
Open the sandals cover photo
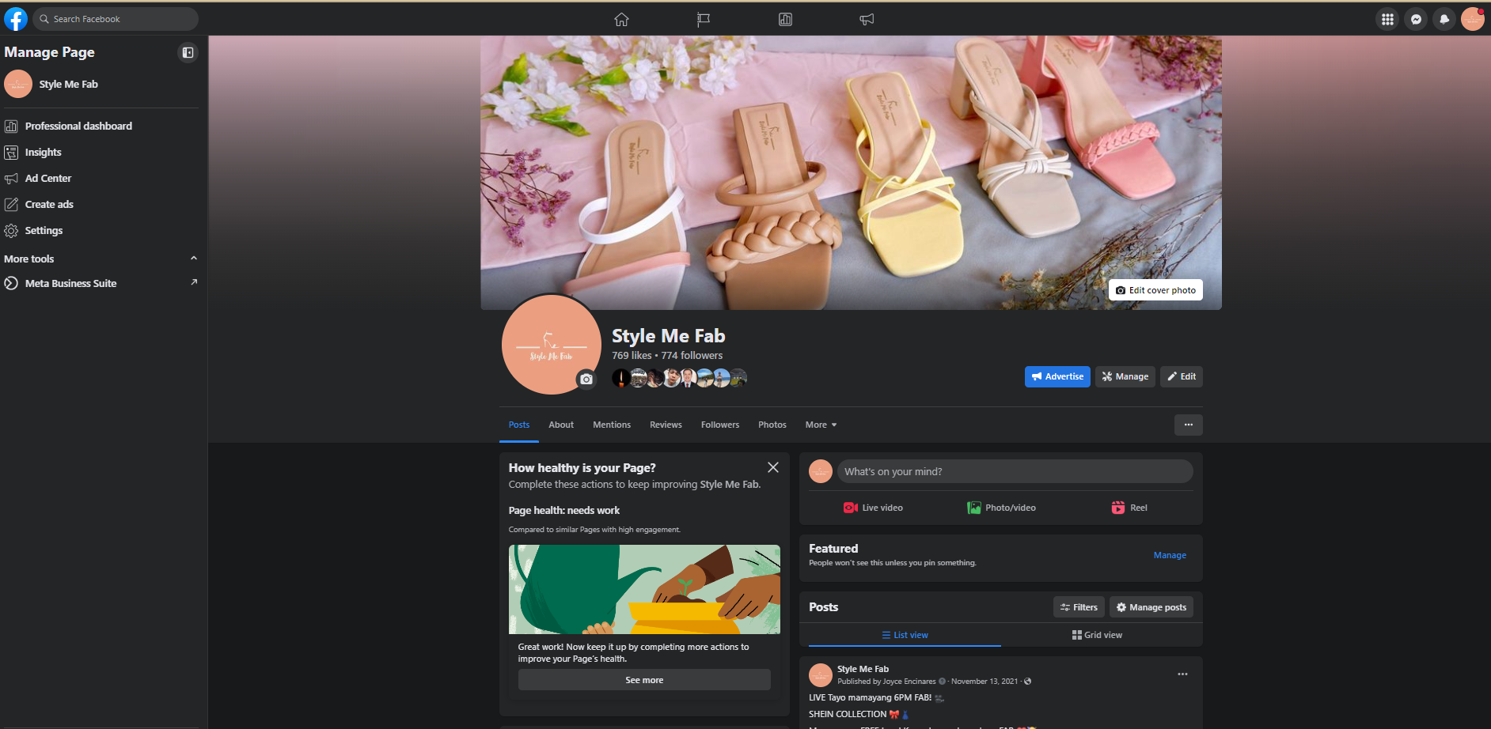pyautogui.click(x=851, y=172)
